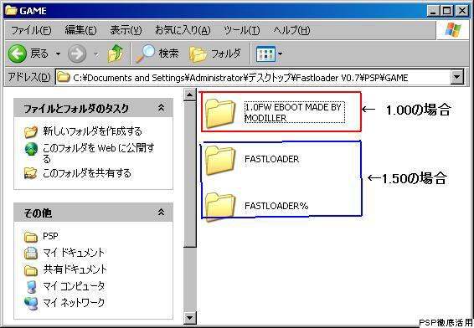
Task: Click the マイ コンピュータ link
Action: (74, 285)
